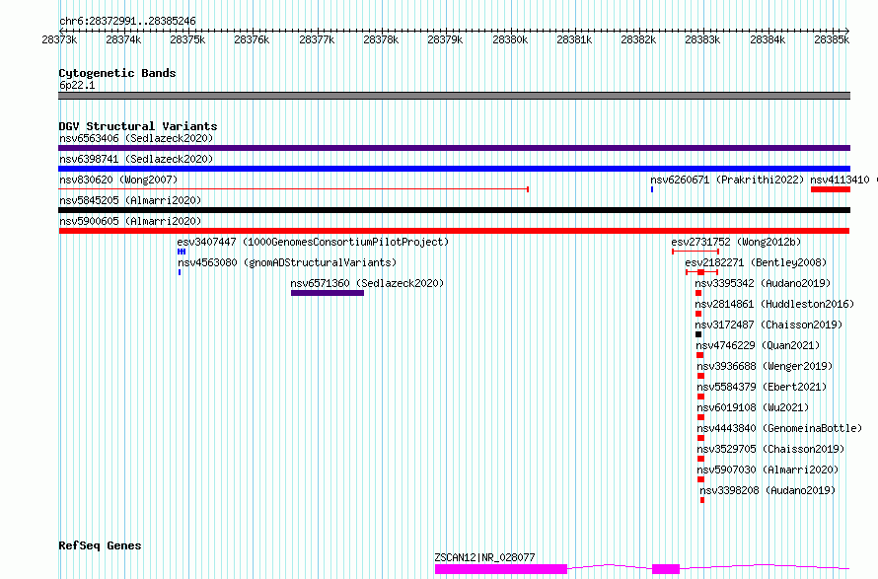878x579 pixels.
Task: Open nsv3936688 (Wenger2019) label
Action: pyautogui.click(x=765, y=366)
